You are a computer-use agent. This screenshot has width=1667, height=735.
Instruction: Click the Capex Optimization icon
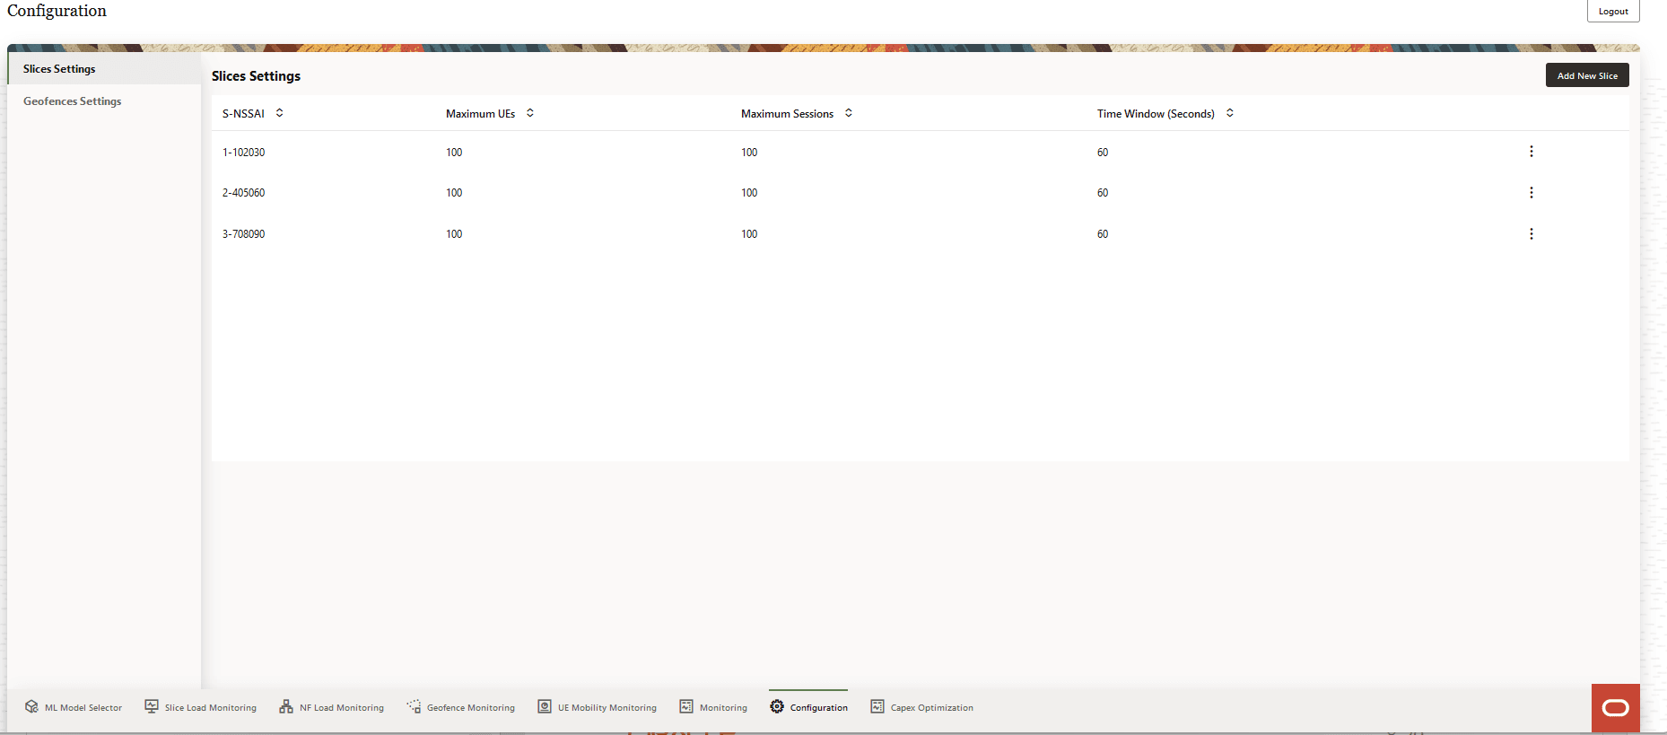point(877,706)
